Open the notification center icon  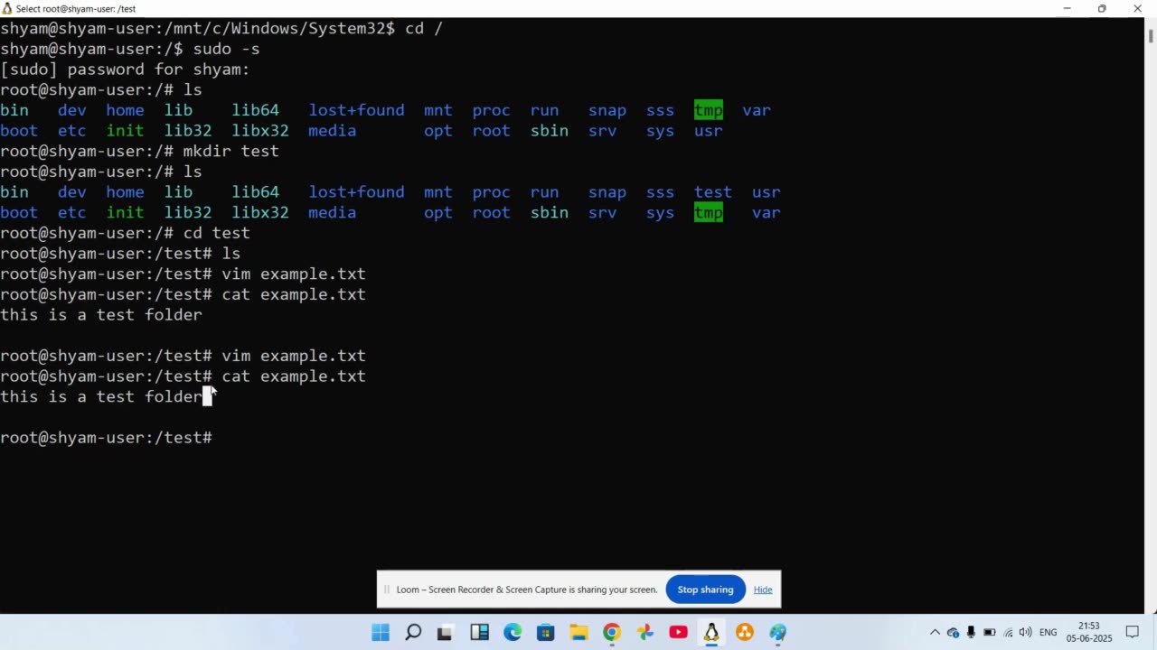[x=1133, y=633]
